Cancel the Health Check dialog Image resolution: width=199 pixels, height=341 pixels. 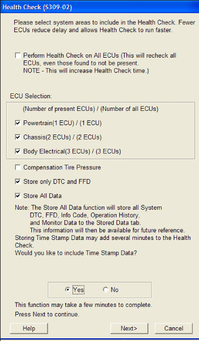pyautogui.click(x=174, y=328)
